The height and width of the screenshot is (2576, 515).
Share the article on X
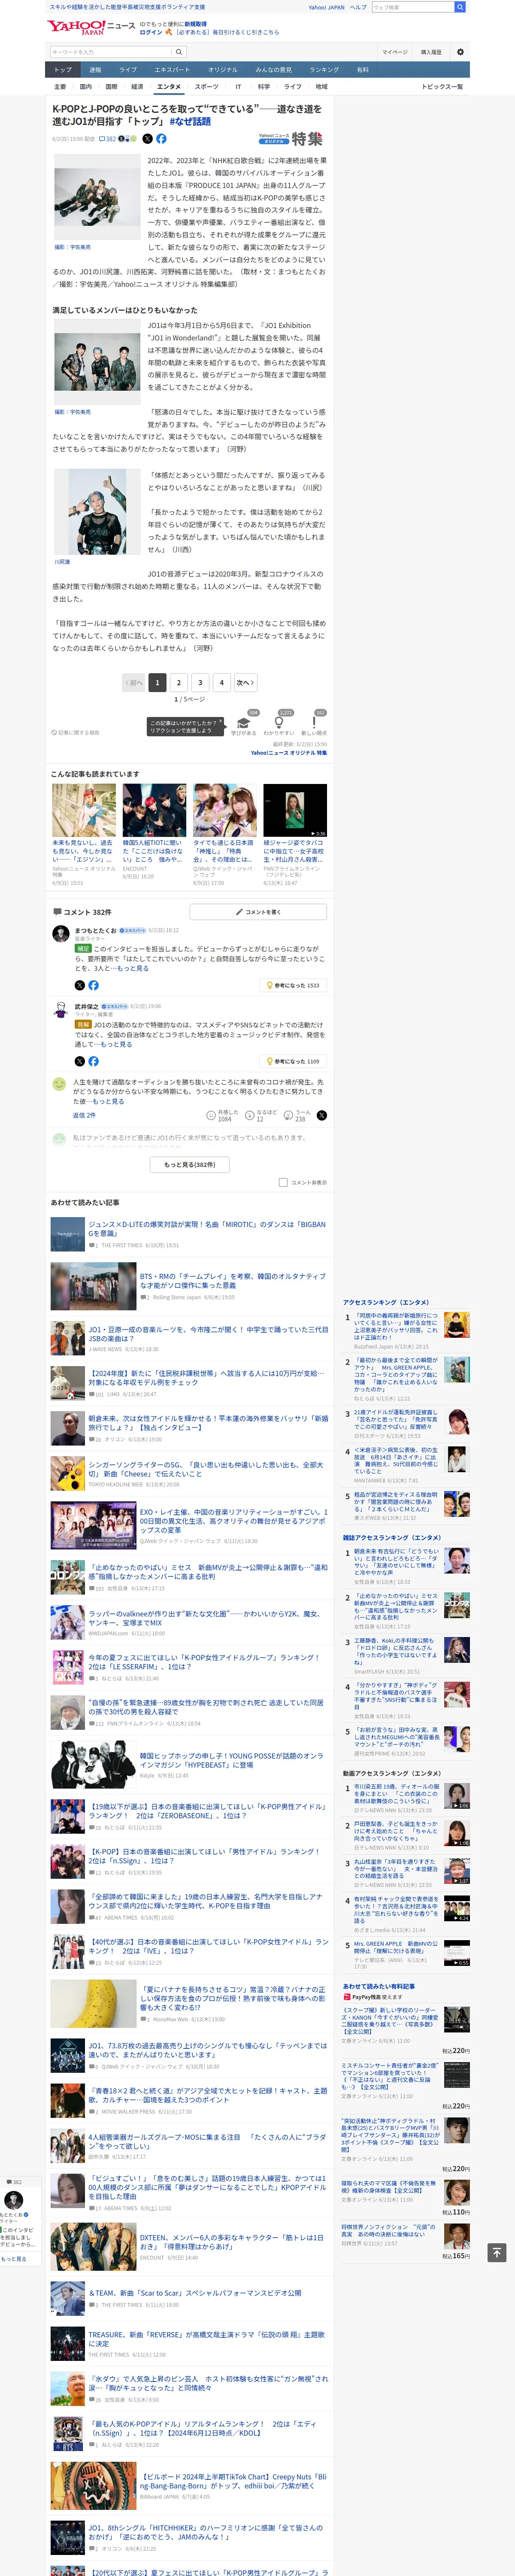tap(147, 139)
